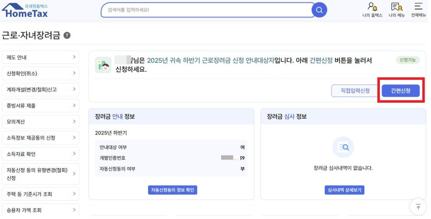Viewport: 431px width, 219px height.
Task: Open 계좌개설(변경/철회)신고 menu
Action: pos(41,90)
